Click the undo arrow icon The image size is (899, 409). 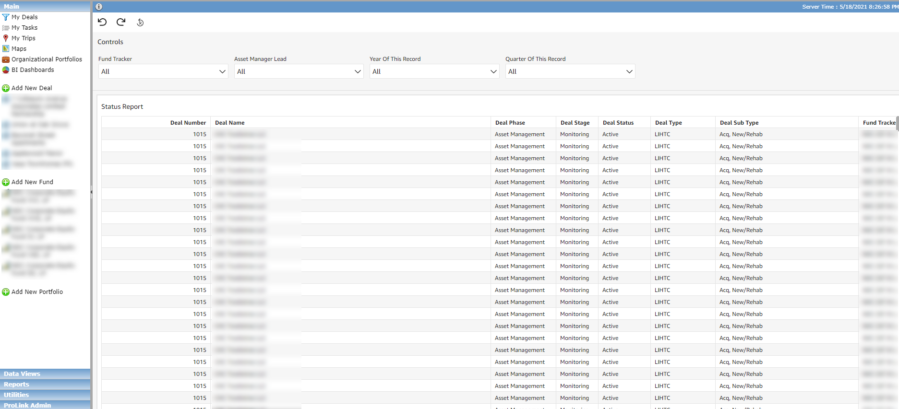(x=102, y=22)
